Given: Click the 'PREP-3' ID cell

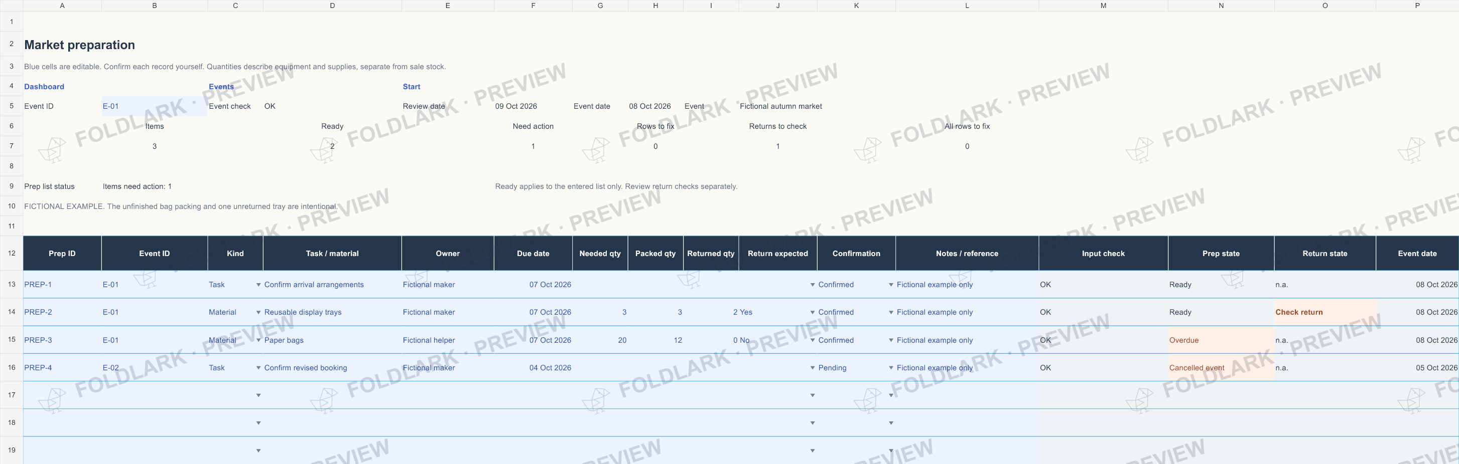Looking at the screenshot, I should 62,340.
